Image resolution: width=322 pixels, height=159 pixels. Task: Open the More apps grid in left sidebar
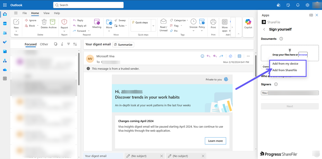(x=5, y=78)
